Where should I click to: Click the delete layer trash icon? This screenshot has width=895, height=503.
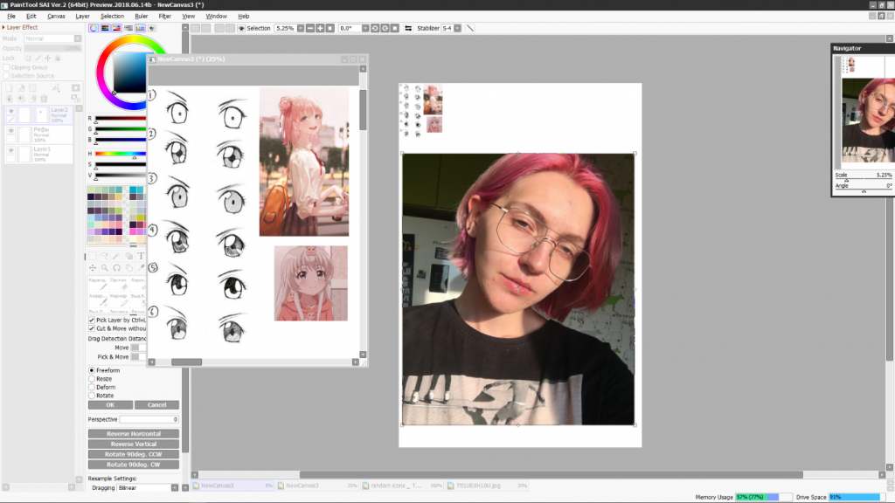coord(44,99)
